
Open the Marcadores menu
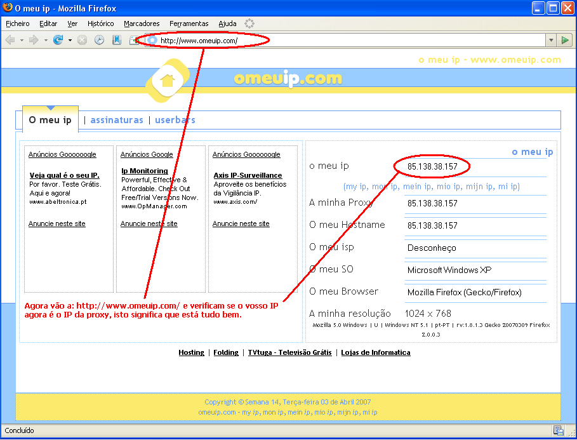point(142,23)
